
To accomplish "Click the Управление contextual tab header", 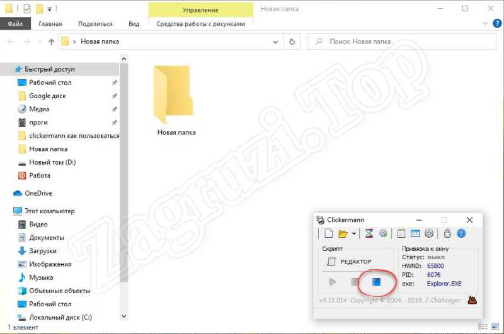I will click(x=200, y=10).
